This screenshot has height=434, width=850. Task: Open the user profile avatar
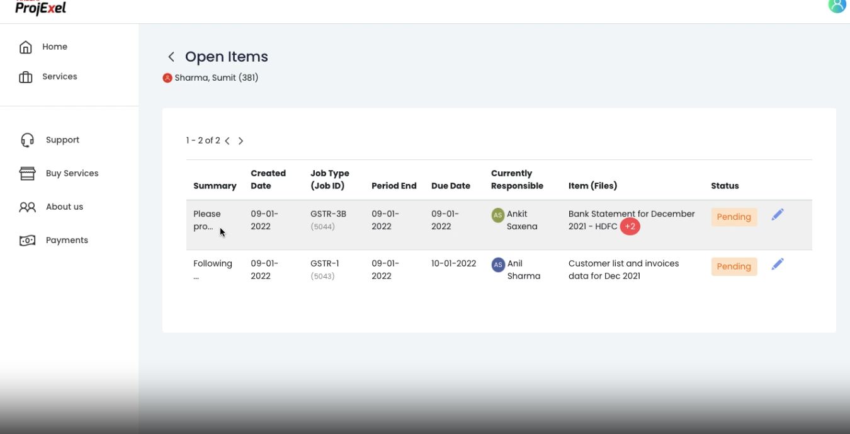coord(837,5)
